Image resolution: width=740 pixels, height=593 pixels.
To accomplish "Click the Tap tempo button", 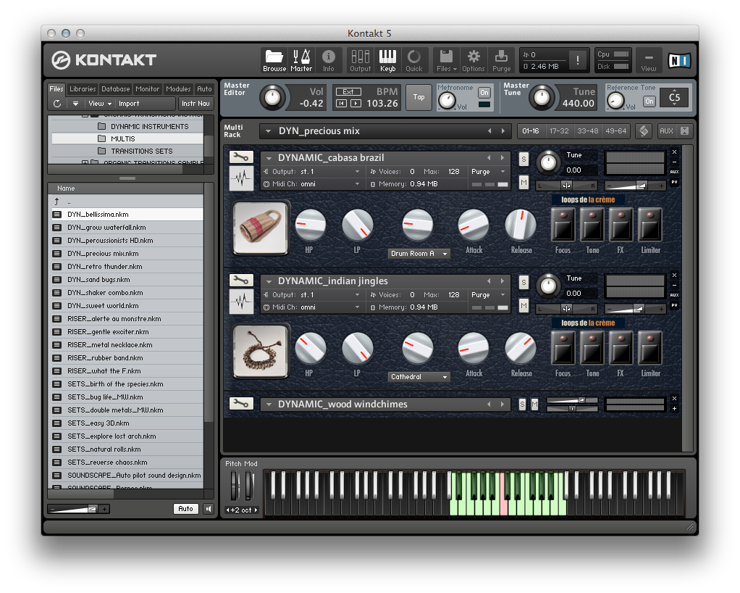I will pyautogui.click(x=419, y=97).
